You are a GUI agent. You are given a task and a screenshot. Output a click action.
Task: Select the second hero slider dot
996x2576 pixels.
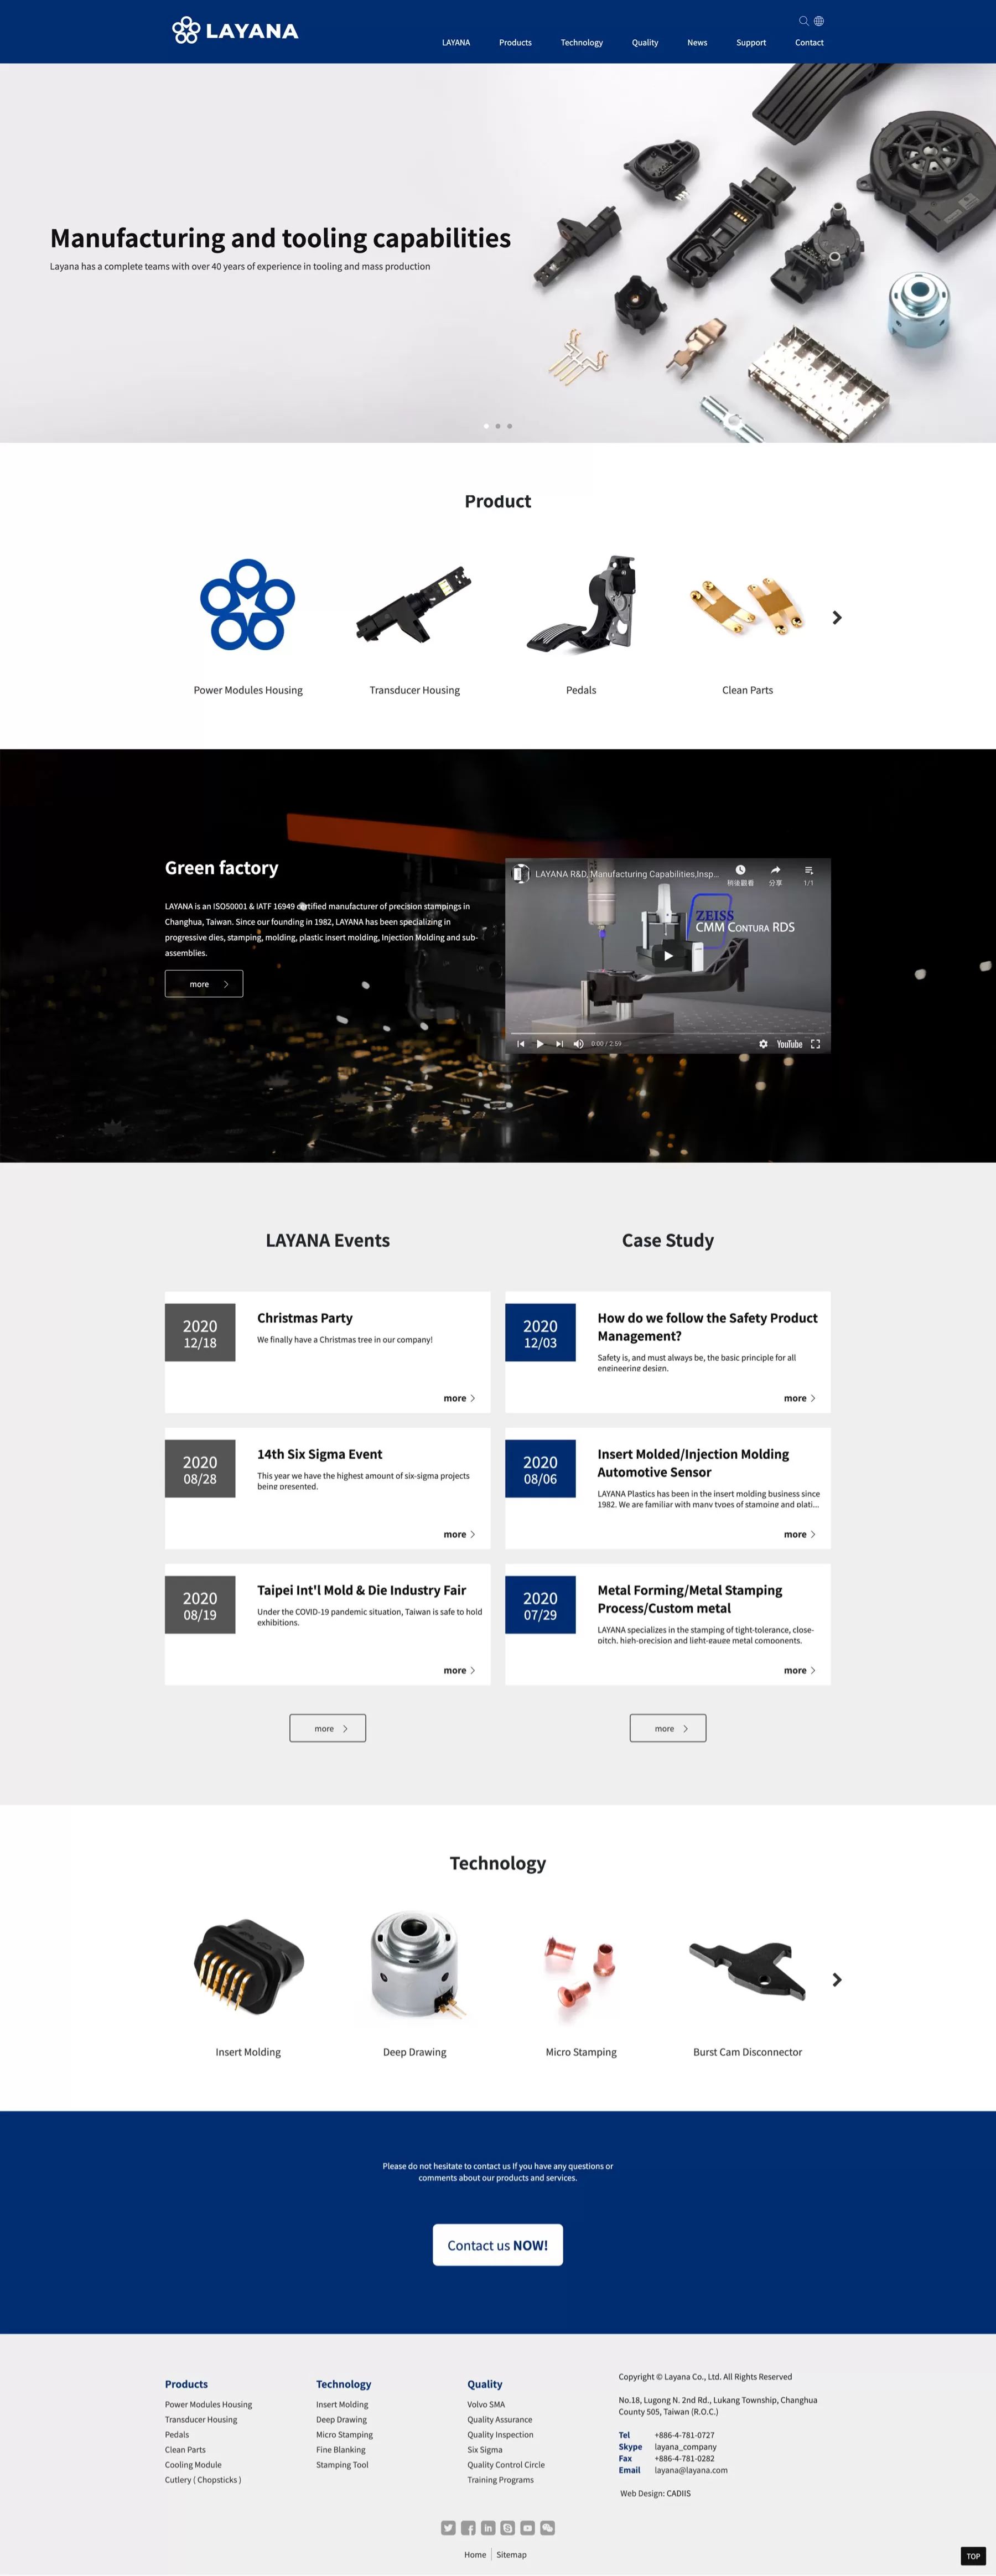(498, 426)
